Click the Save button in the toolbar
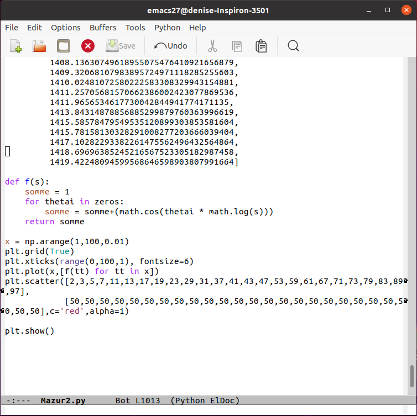The width and height of the screenshot is (417, 416). 121,46
